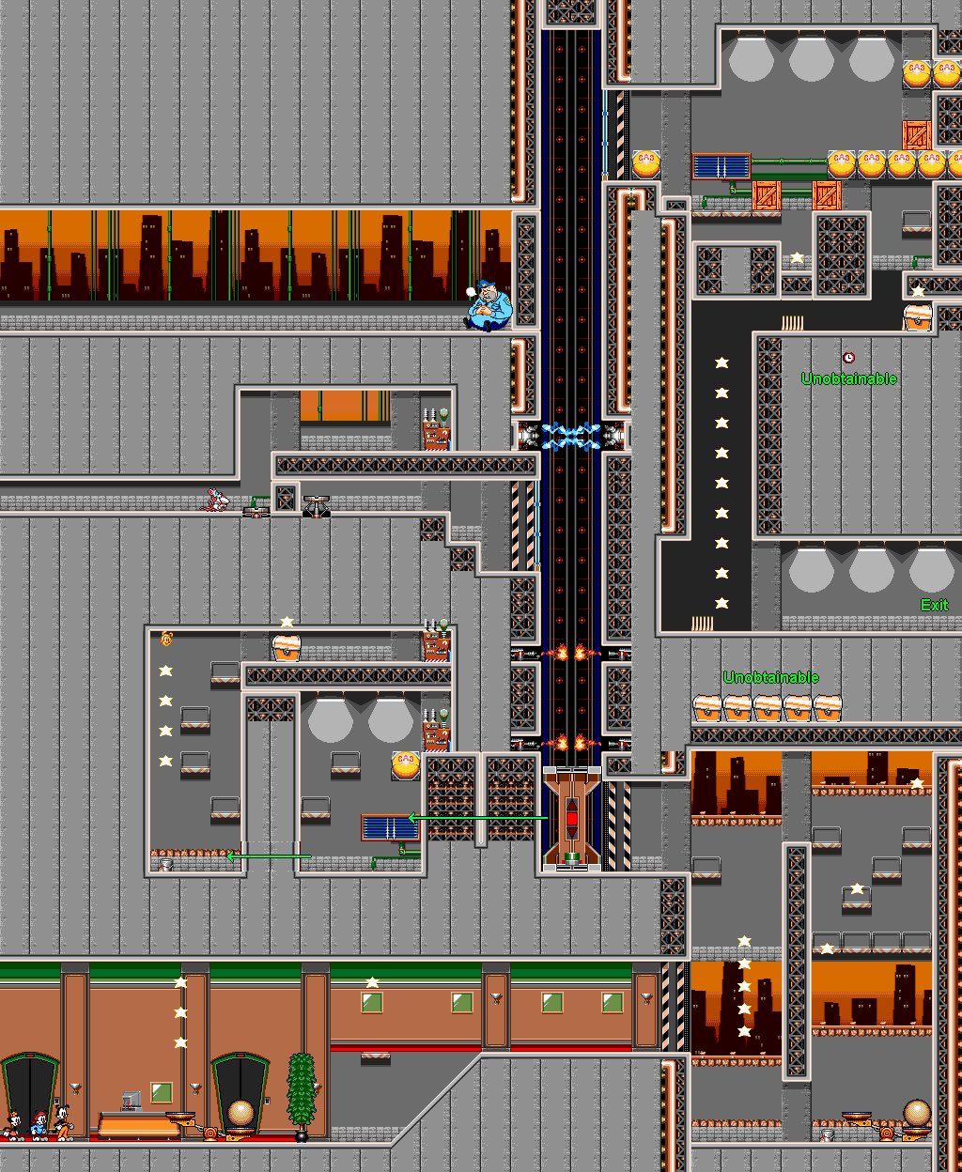Viewport: 962px width, 1172px height.
Task: Click the blue electric barrier in the shaft
Action: [x=571, y=436]
